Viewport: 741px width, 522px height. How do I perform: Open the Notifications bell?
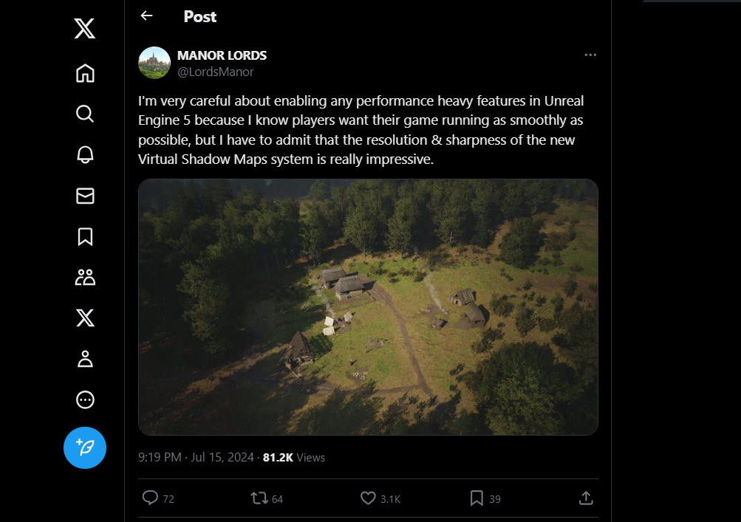click(85, 155)
